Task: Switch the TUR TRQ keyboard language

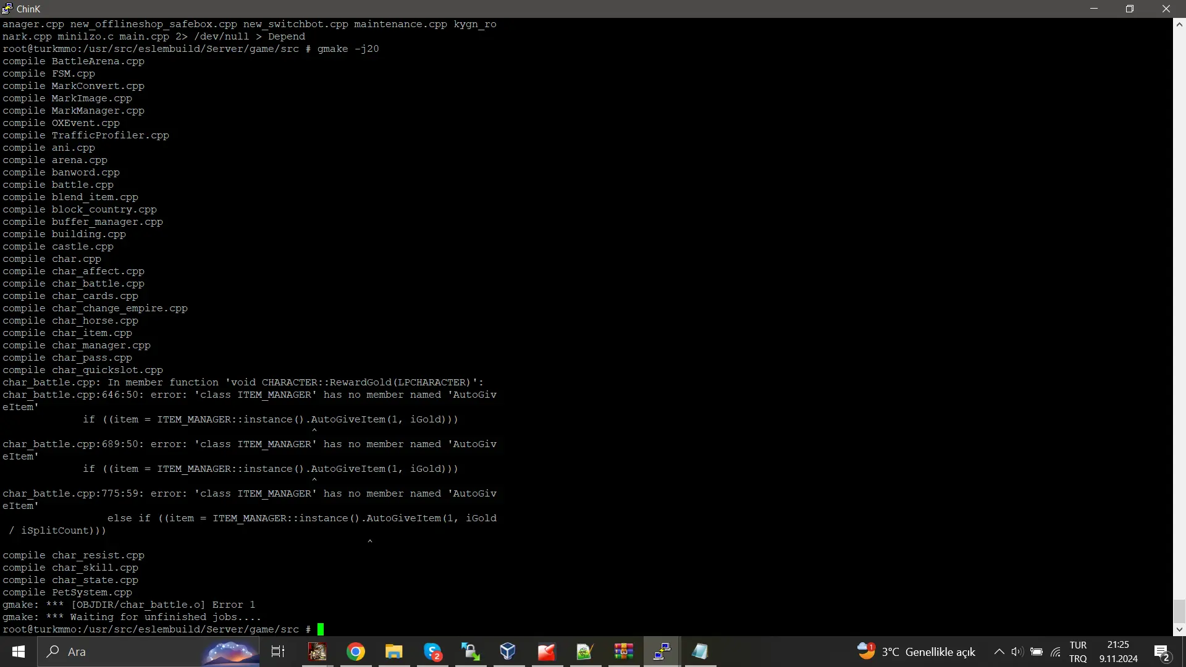Action: (x=1078, y=652)
